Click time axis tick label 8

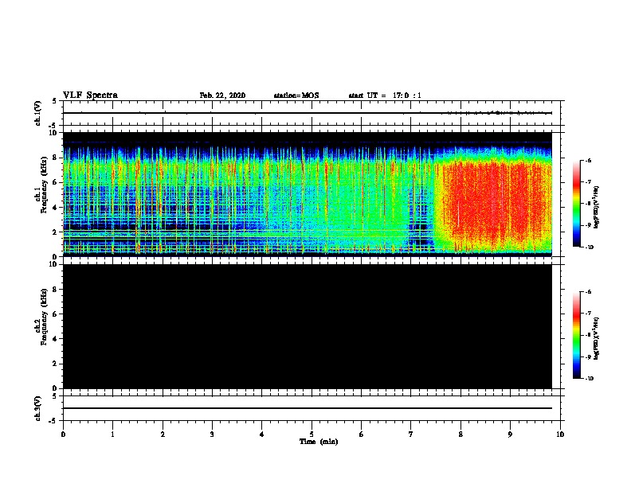click(x=461, y=434)
